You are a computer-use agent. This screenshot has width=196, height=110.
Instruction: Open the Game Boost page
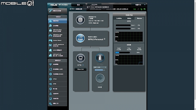(57, 40)
